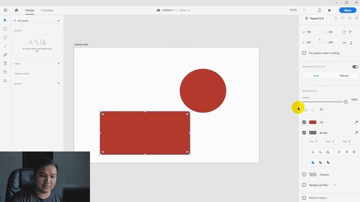Click the artboard title label
The image size is (360, 202).
click(x=81, y=44)
